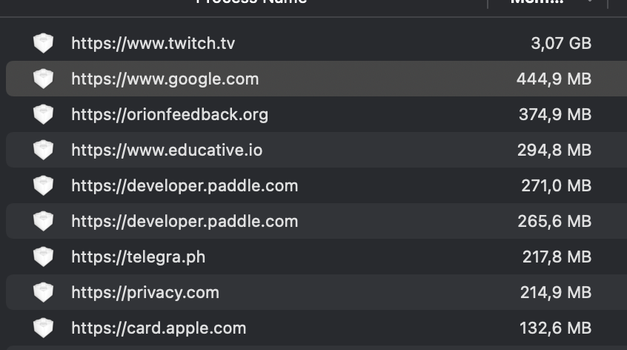This screenshot has height=350, width=627.
Task: Click the 271,0 MB memory value
Action: (x=557, y=185)
